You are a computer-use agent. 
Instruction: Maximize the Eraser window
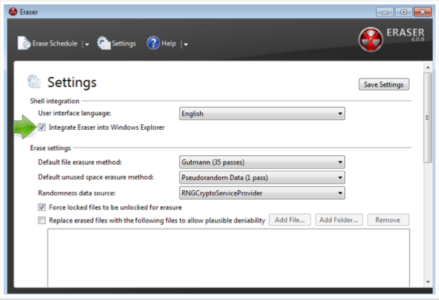(403, 12)
